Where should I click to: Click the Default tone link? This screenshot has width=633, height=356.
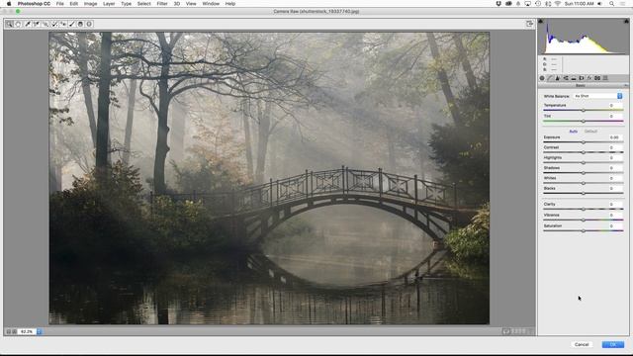tap(590, 132)
